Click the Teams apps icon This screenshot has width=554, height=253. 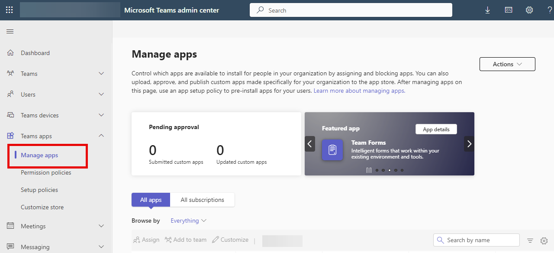coord(11,136)
